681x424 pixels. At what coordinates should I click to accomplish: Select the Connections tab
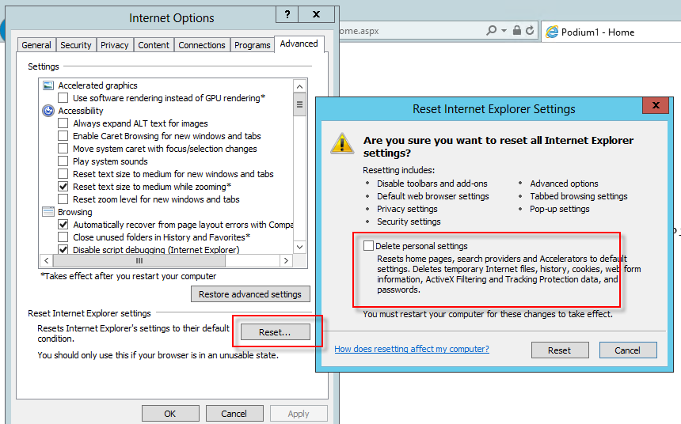click(202, 45)
